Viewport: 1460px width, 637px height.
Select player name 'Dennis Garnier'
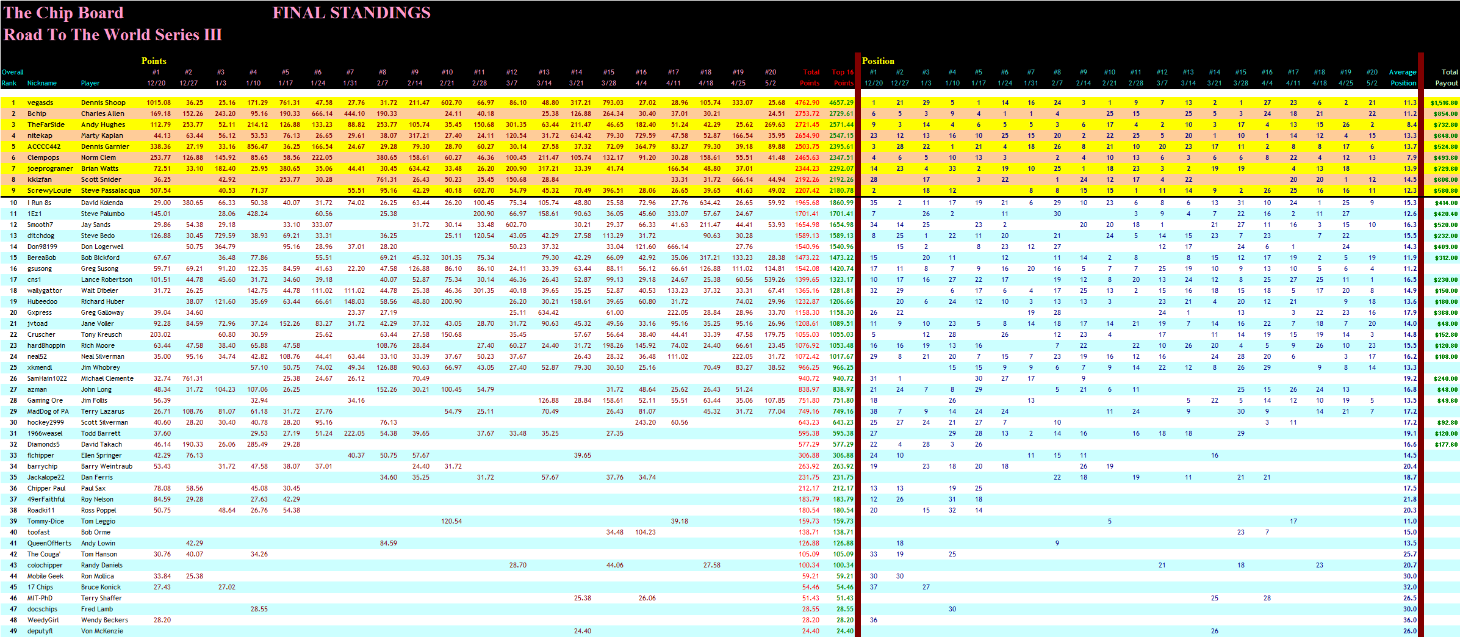pos(105,147)
